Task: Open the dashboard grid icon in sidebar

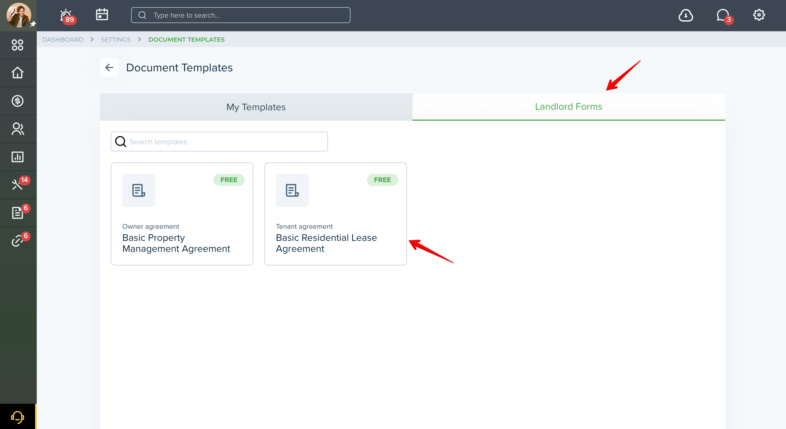Action: pyautogui.click(x=17, y=45)
